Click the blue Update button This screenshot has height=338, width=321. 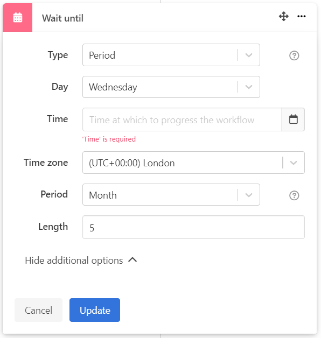point(95,310)
